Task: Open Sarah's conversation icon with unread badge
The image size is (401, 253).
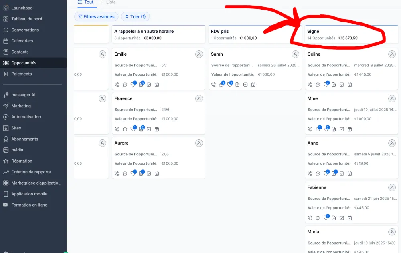Action: pyautogui.click(x=221, y=85)
